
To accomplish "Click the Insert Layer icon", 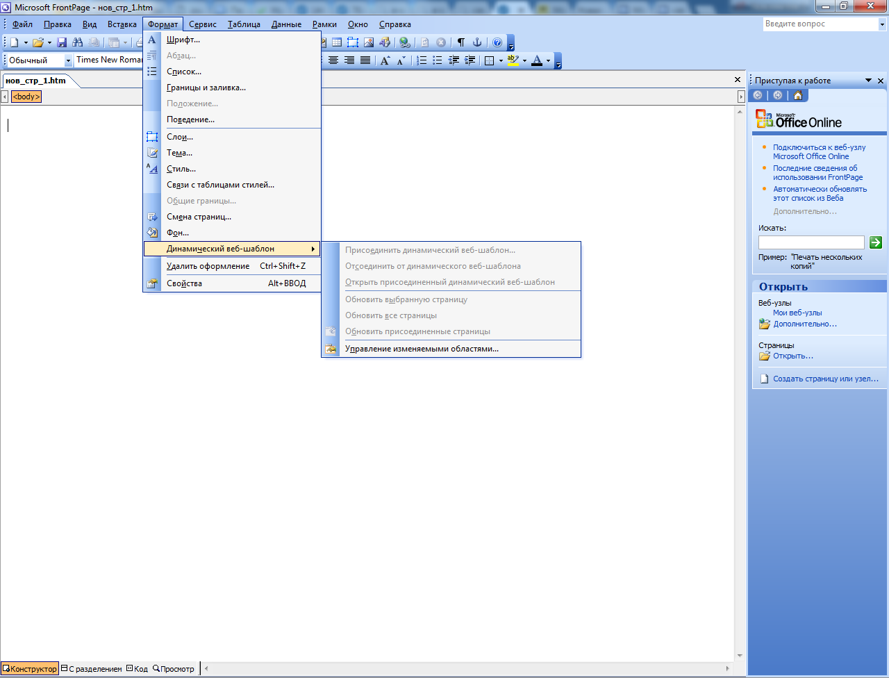I will tap(353, 42).
